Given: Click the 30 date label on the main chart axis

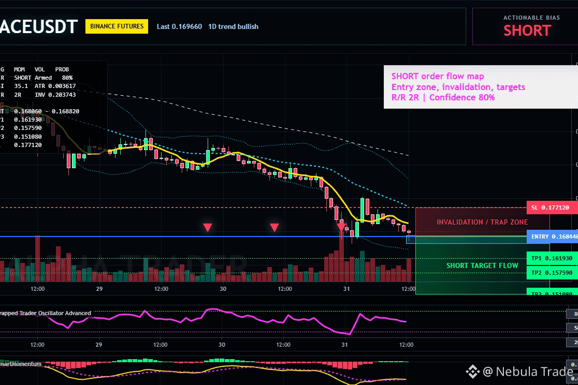Looking at the screenshot, I should (223, 289).
